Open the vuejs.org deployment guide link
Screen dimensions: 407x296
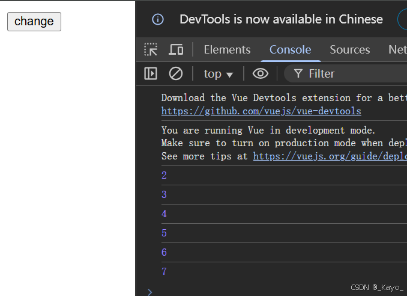(x=330, y=156)
